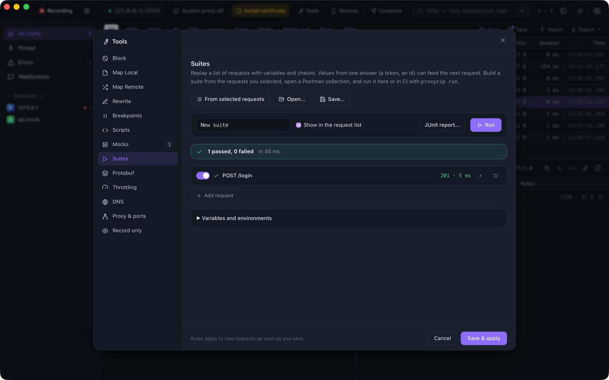Focus the New suite name field
The image size is (609, 380).
(244, 125)
